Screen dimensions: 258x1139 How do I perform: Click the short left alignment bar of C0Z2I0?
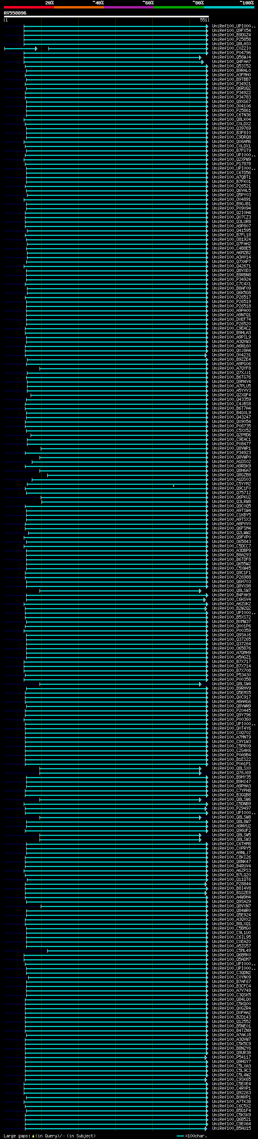21,48
